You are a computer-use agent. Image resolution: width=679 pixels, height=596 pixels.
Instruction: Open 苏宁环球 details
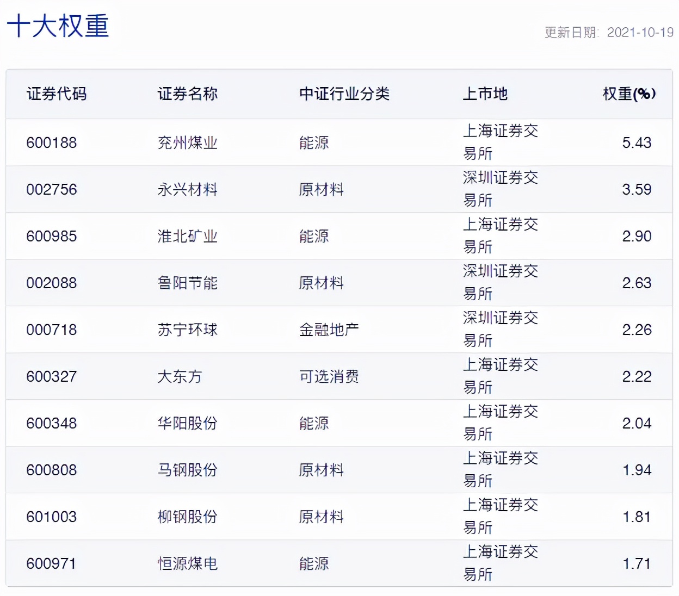186,330
